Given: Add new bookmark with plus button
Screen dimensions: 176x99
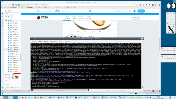Looking at the screenshot, I should 6,17.
